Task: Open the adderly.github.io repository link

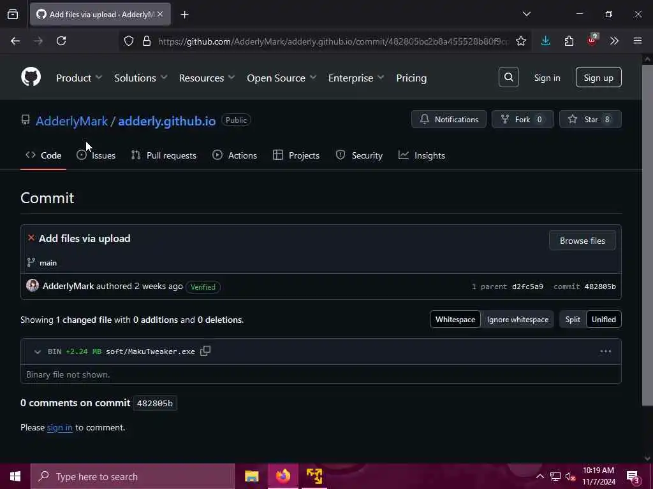Action: [167, 121]
